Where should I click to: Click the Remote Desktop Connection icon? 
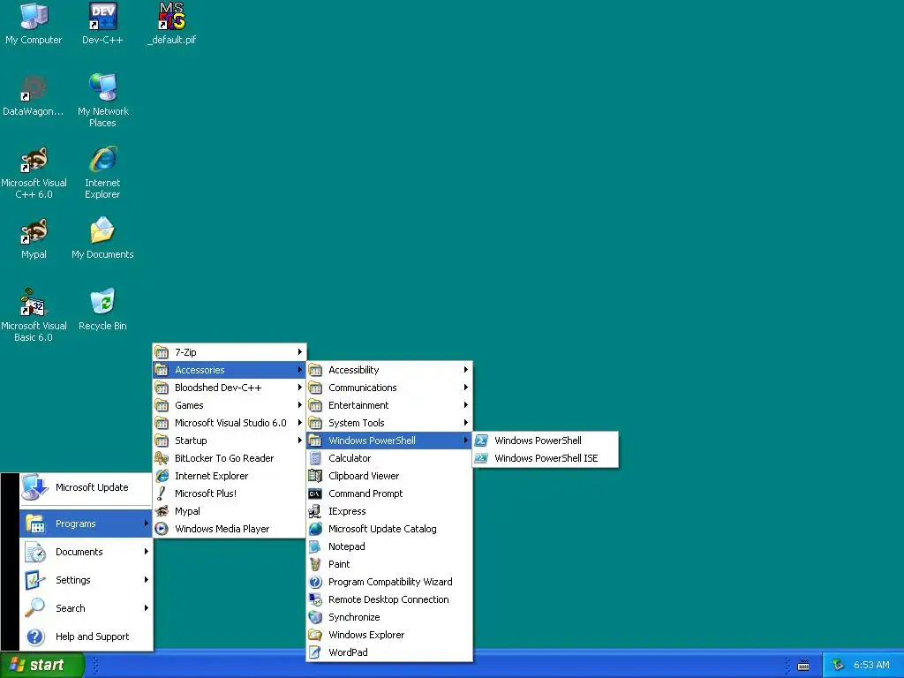pyautogui.click(x=315, y=599)
